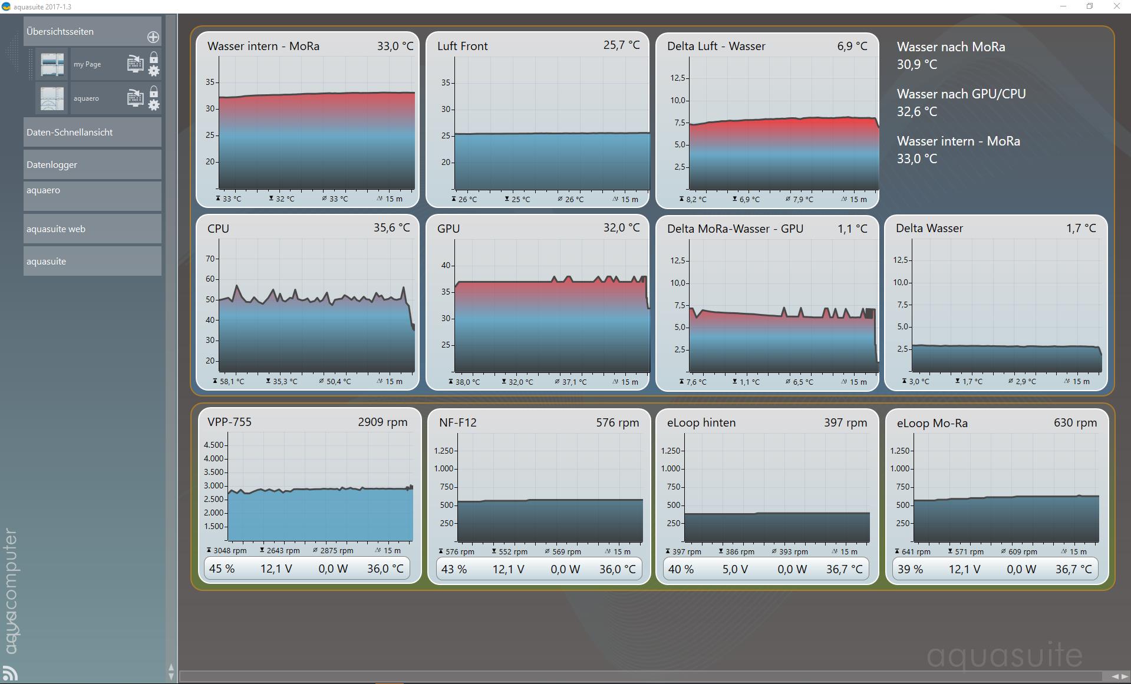
Task: Click the CPU current value '35,6 °C'
Action: pyautogui.click(x=392, y=228)
